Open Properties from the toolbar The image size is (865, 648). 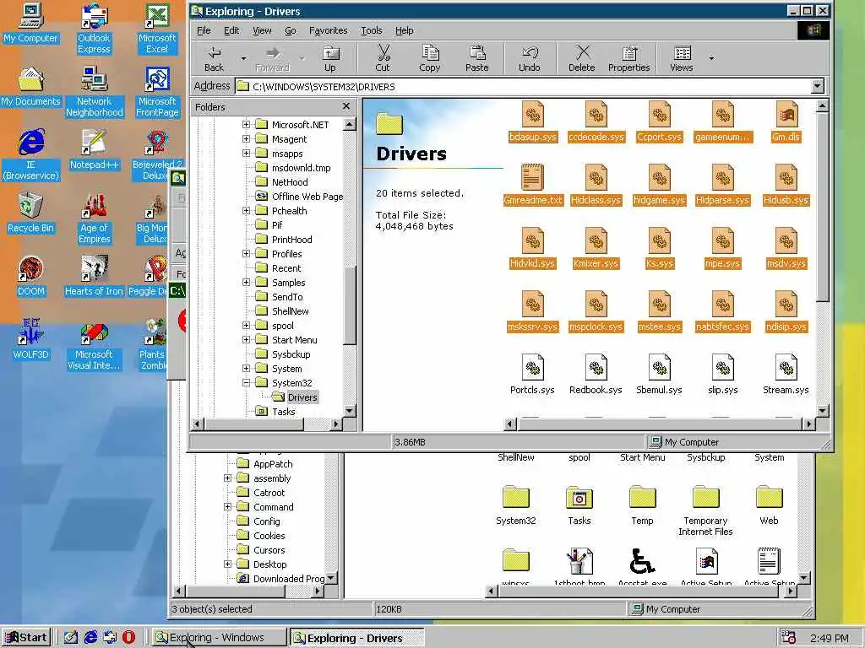coord(628,59)
